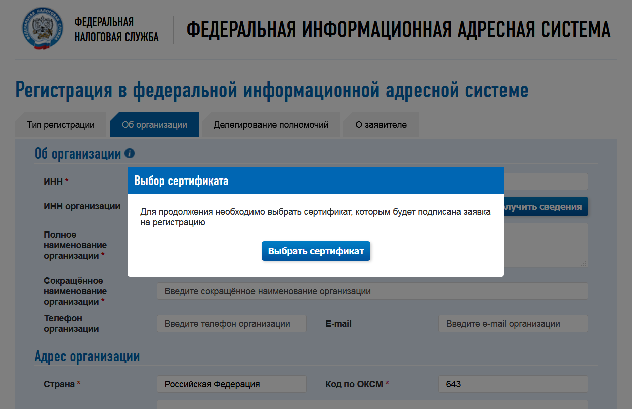The image size is (632, 409).
Task: Go to the 'О заявителе' tab
Action: [381, 125]
